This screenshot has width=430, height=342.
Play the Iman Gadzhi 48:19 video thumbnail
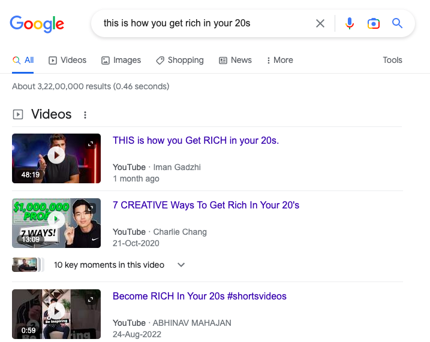(56, 158)
